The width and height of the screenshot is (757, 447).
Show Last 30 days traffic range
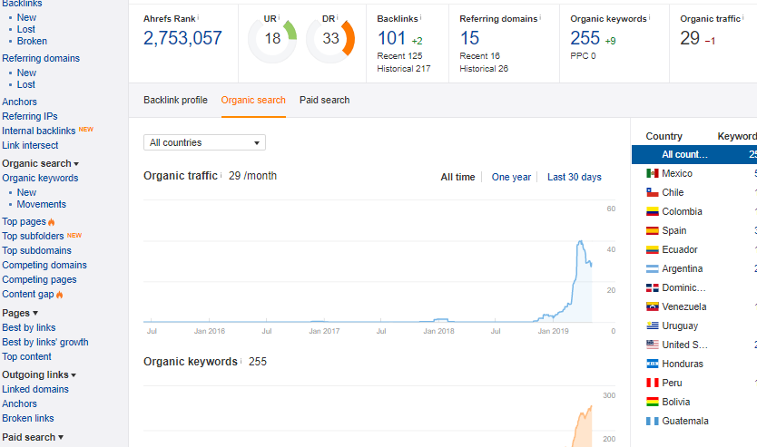pos(575,177)
